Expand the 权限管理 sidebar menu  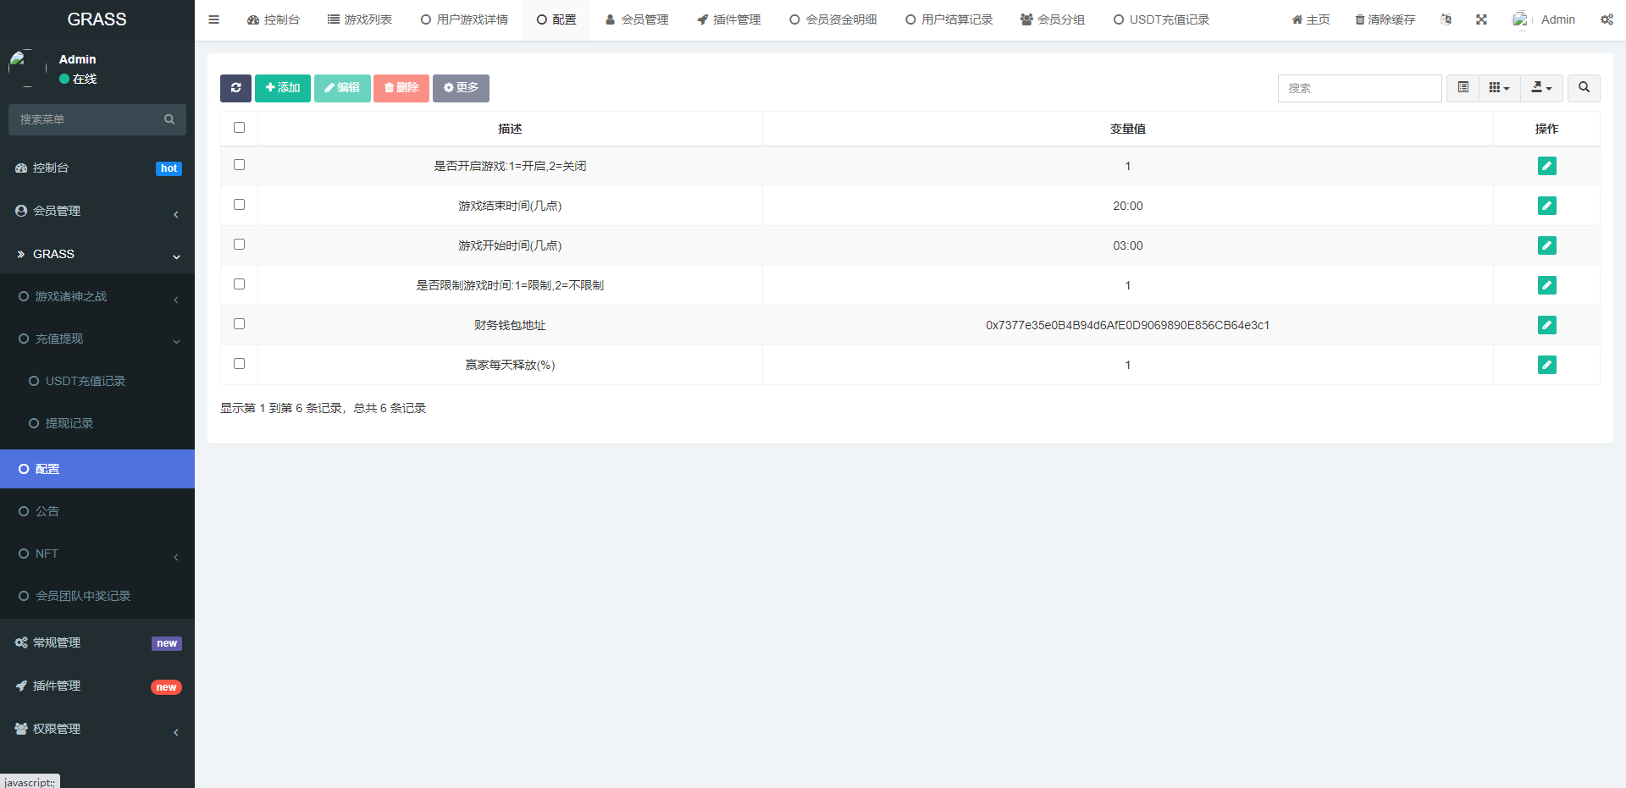click(97, 729)
